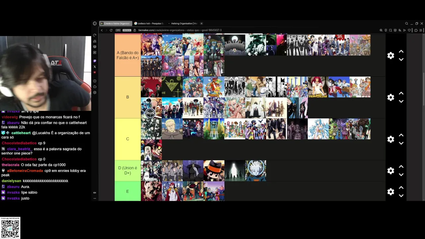Go back to previous page

pyautogui.click(x=102, y=30)
